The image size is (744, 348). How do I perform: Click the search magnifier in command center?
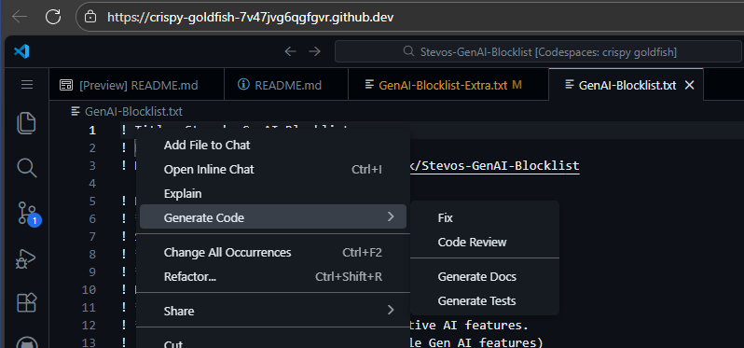coord(408,51)
